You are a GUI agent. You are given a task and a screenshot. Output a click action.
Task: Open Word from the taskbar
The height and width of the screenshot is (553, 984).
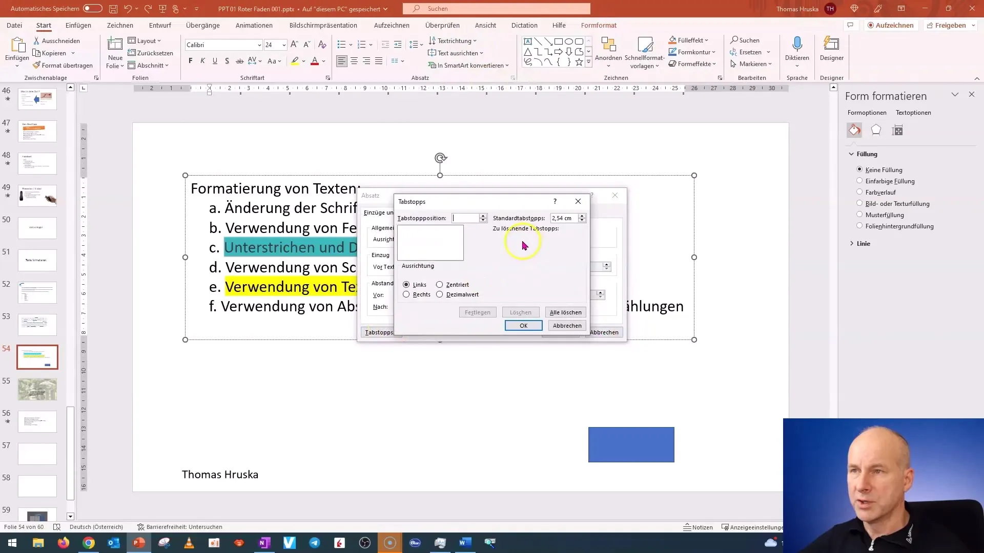(465, 543)
